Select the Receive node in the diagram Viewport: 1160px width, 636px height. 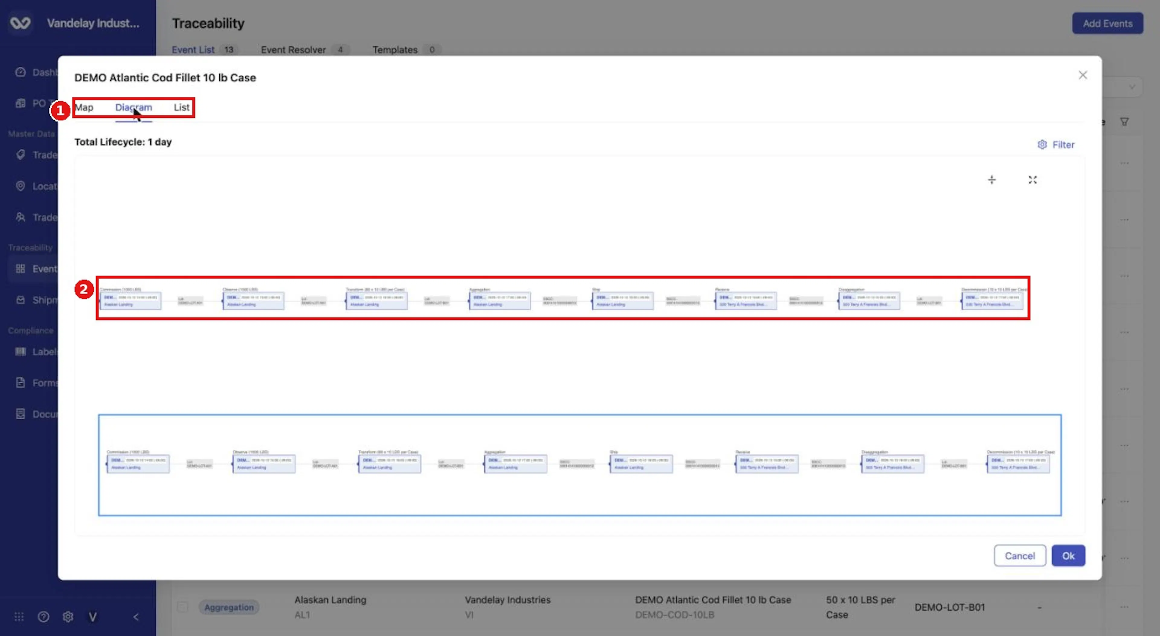(746, 301)
